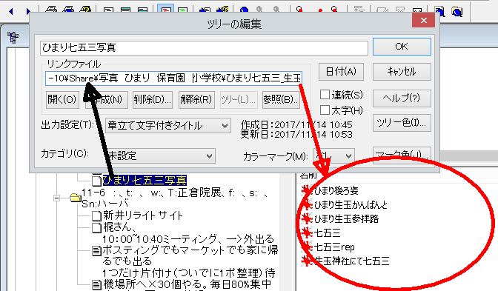This screenshot has width=498, height=291.
Task: Open the カラーマーク(M) dropdown
Action: pyautogui.click(x=334, y=155)
